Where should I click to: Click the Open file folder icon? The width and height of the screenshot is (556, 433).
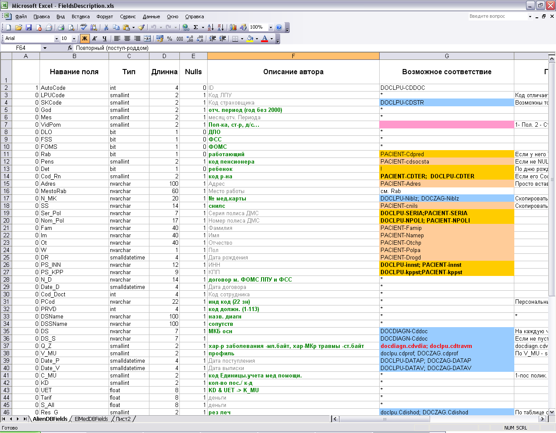tap(18, 27)
